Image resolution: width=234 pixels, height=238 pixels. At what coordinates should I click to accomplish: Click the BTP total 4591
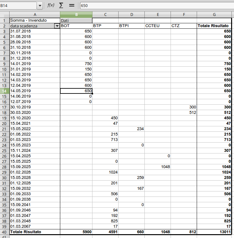tap(106, 232)
